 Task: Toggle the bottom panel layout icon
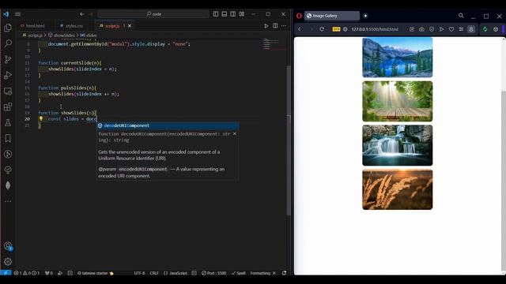(x=225, y=14)
